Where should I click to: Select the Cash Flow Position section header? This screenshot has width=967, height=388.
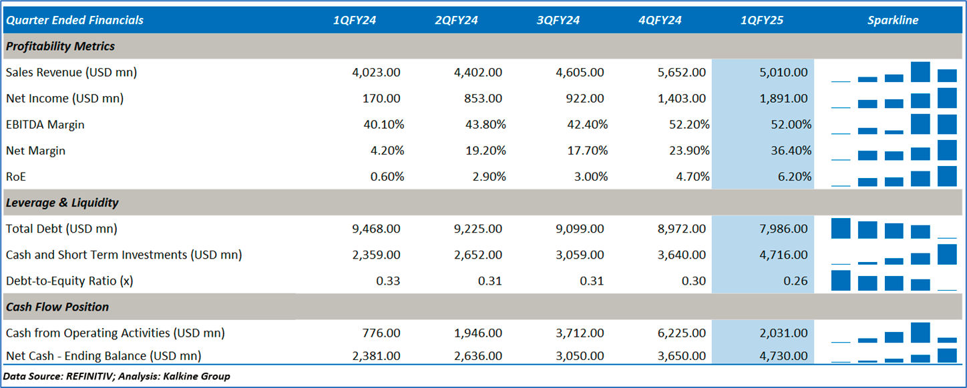tap(57, 307)
